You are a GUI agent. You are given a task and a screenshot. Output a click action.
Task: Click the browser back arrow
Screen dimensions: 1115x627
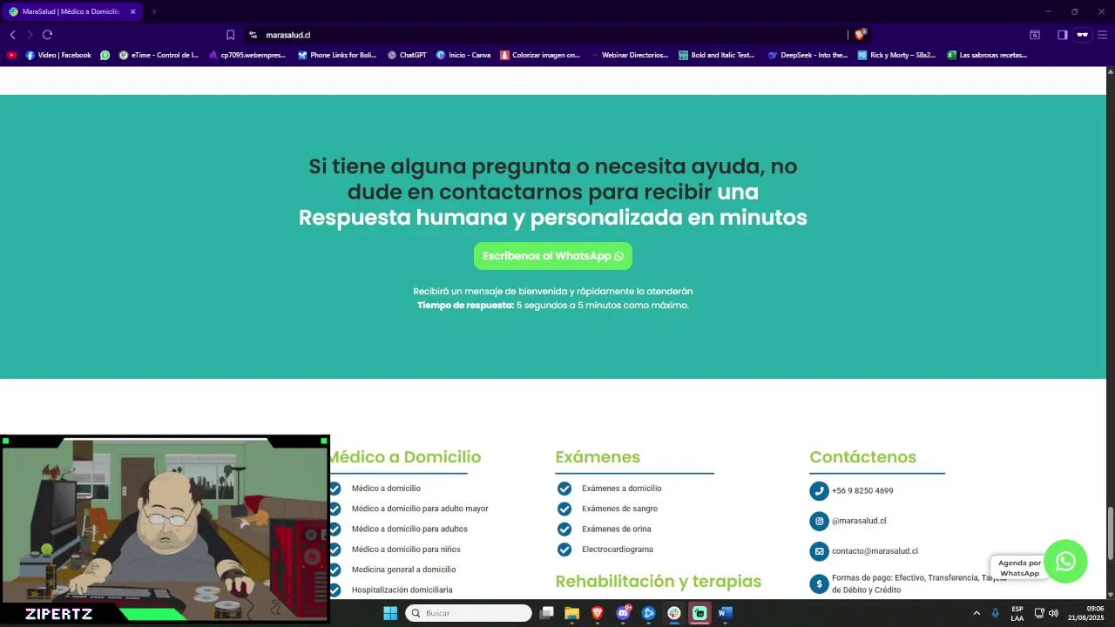12,35
